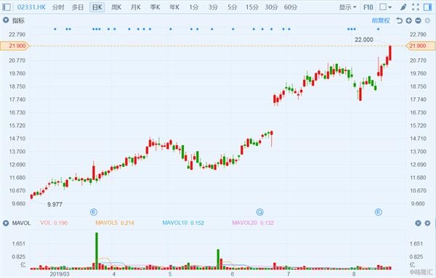Toggle the right side panel icon
The width and height of the screenshot is (436, 278).
click(x=428, y=7)
